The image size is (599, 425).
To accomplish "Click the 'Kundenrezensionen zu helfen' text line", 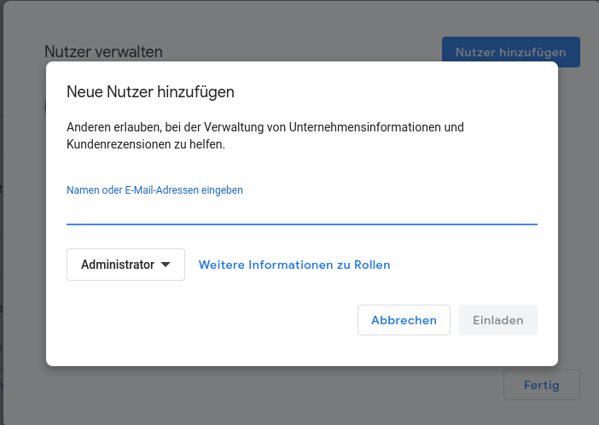I will point(145,145).
